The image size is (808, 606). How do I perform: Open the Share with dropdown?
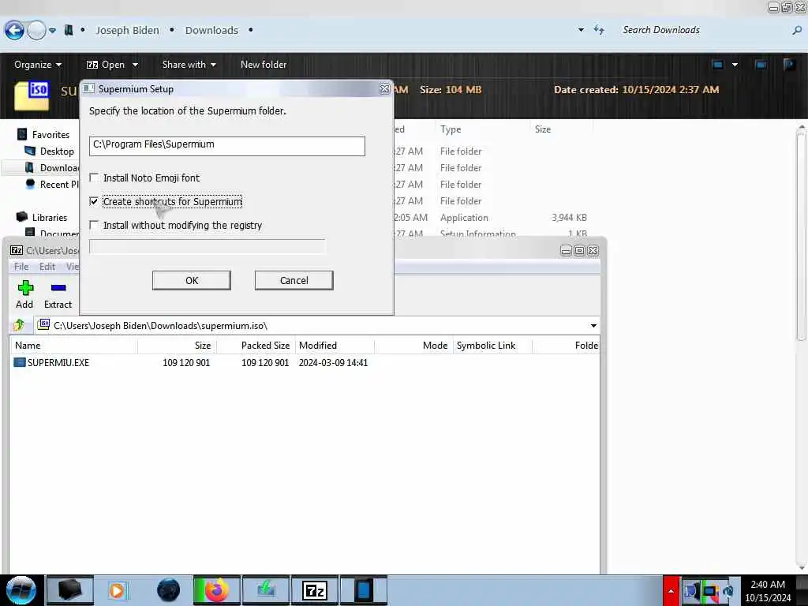click(189, 65)
